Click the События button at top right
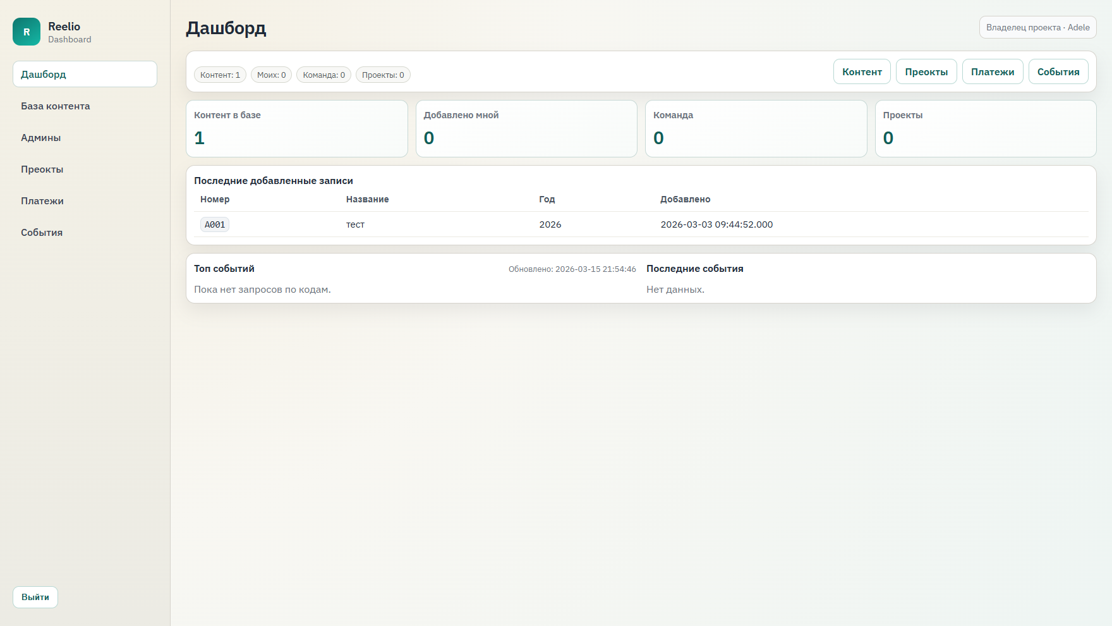1112x626 pixels. (1058, 71)
